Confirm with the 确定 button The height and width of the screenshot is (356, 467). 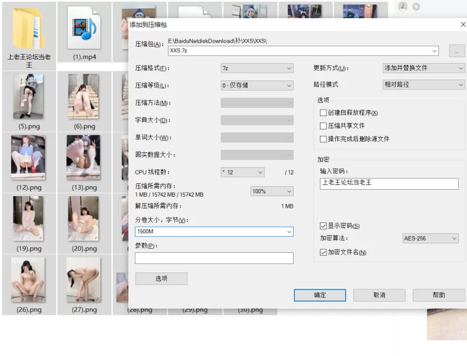click(320, 295)
